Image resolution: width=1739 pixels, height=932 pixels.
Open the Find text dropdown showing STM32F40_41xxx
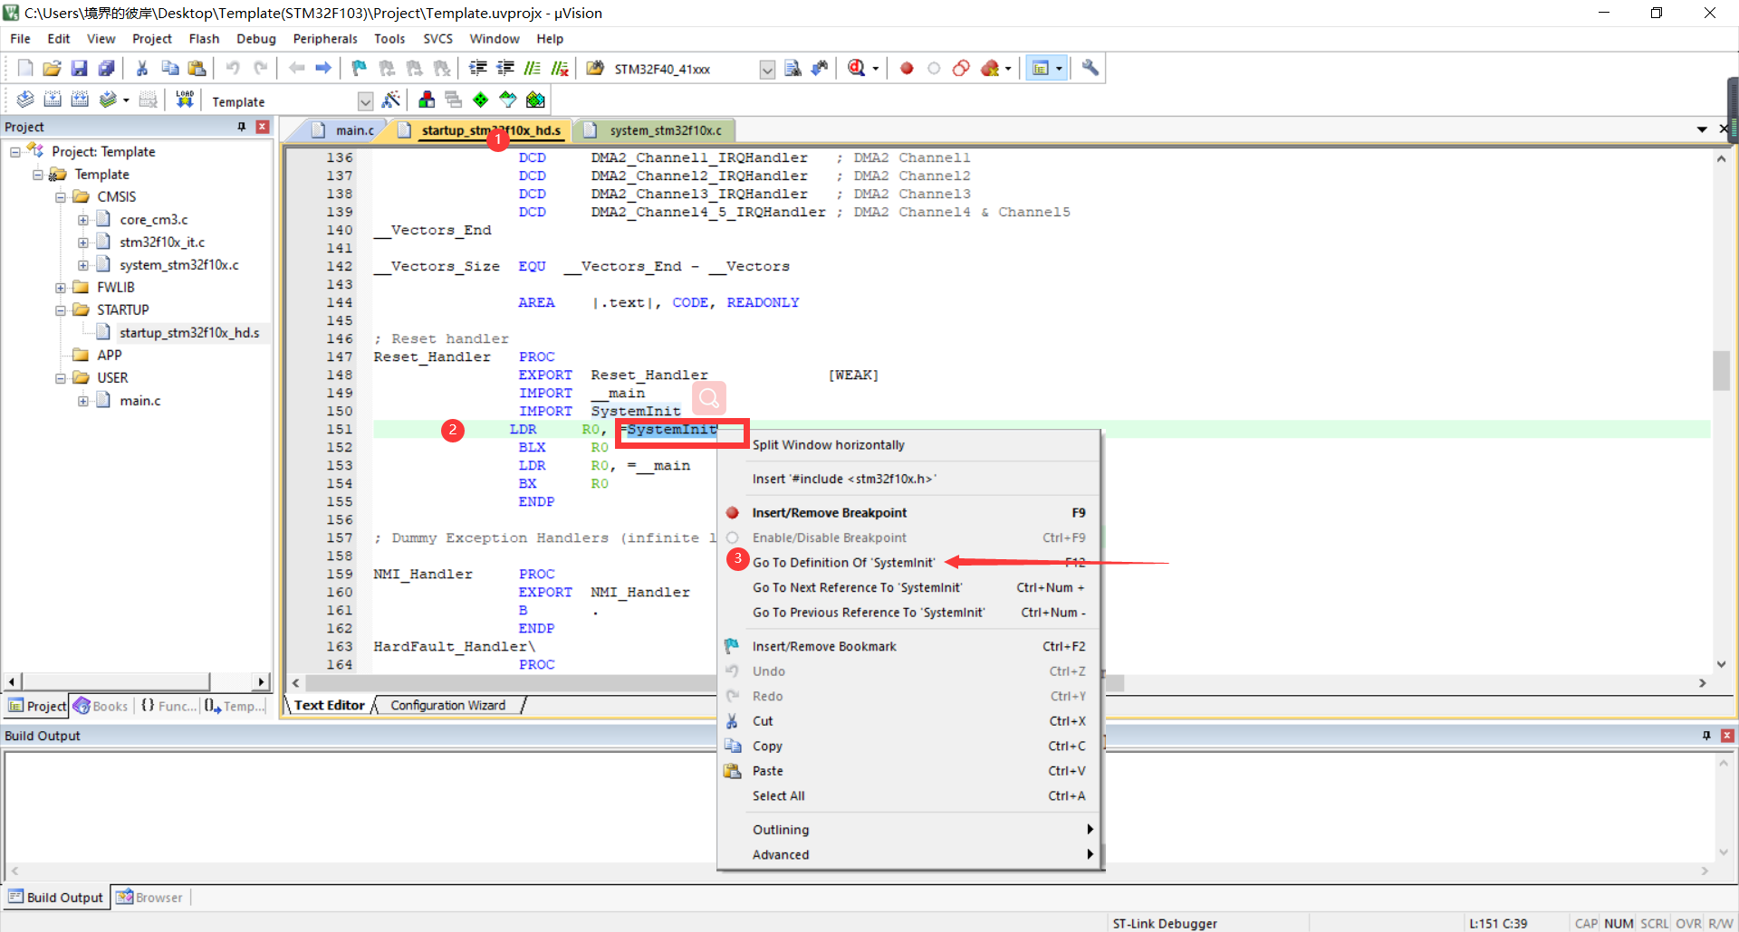coord(767,70)
